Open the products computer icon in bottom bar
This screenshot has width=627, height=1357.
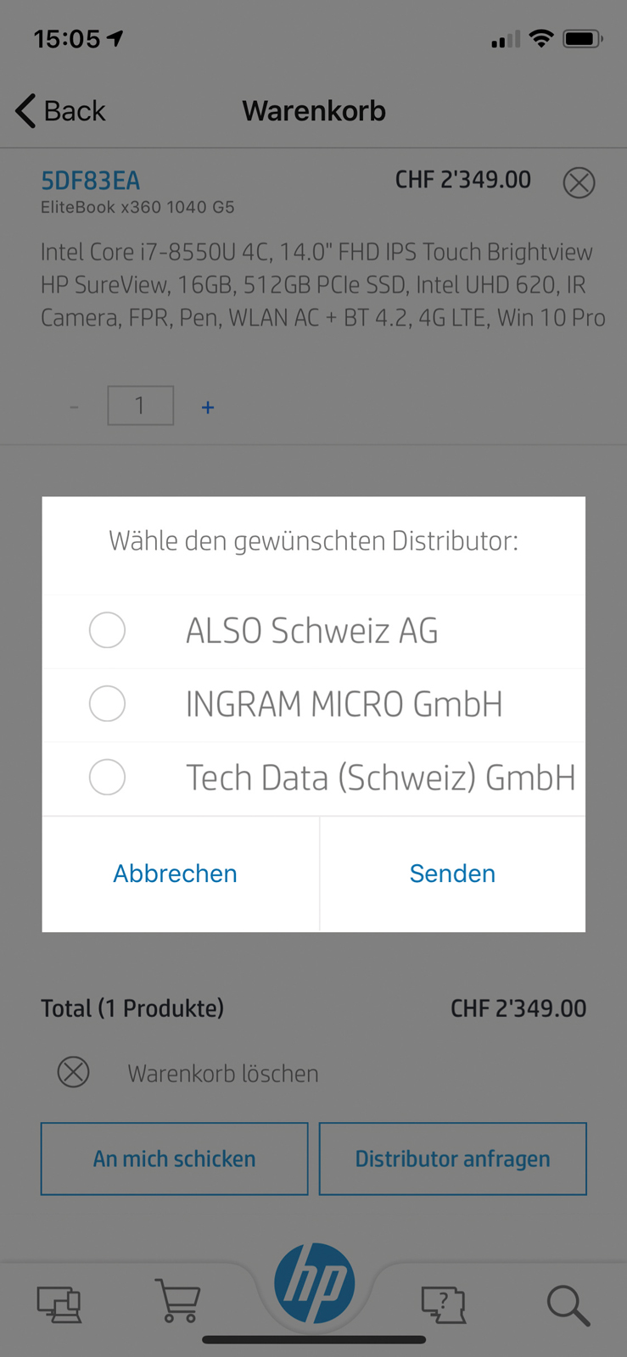pyautogui.click(x=59, y=1304)
